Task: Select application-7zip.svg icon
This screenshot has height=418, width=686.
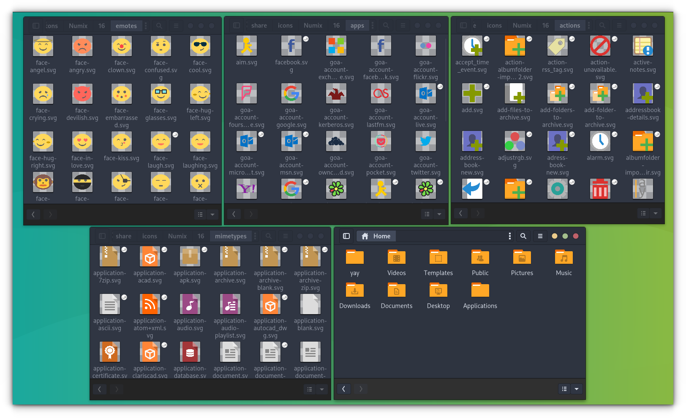Action: [110, 257]
